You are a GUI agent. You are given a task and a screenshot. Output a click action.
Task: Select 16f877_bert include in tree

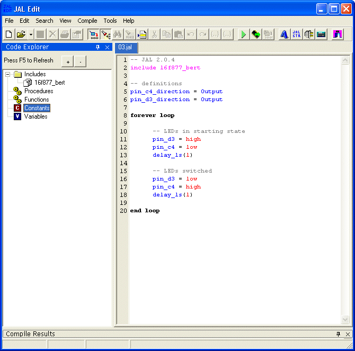click(50, 83)
